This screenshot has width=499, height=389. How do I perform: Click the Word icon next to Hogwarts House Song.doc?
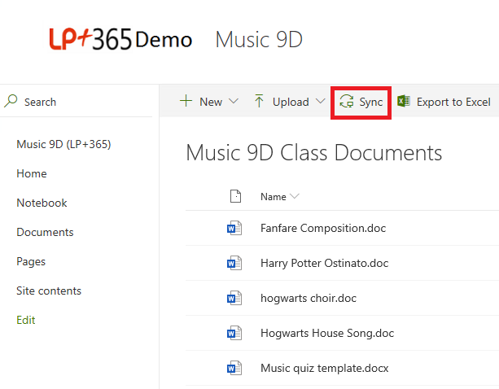point(234,333)
